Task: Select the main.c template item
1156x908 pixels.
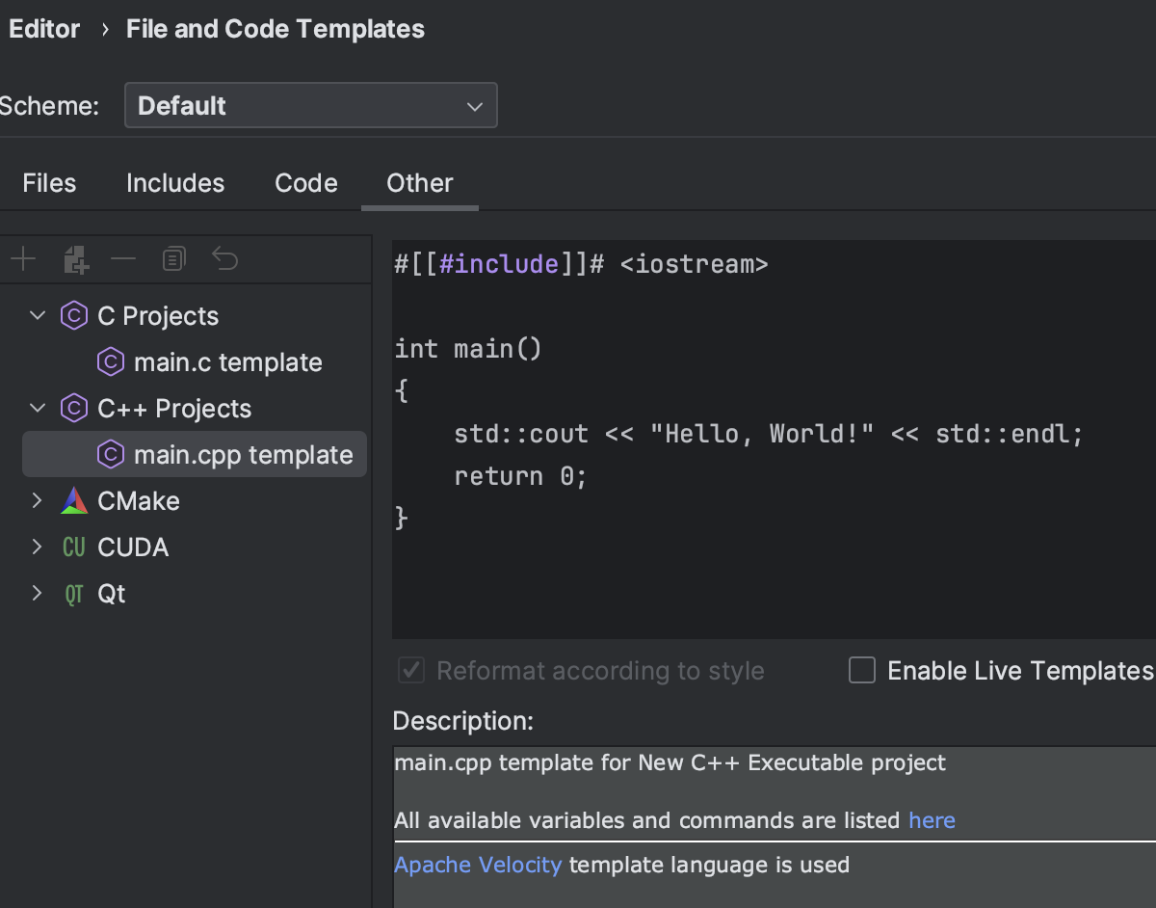Action: click(227, 362)
